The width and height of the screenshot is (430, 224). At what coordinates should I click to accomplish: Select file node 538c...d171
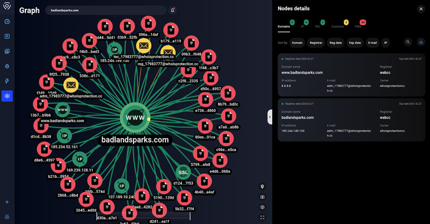click(x=90, y=65)
